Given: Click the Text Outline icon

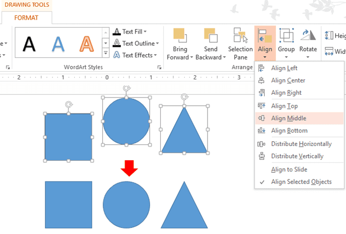Looking at the screenshot, I should (x=117, y=43).
